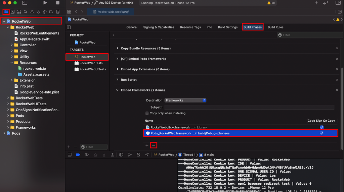Open the Symbol navigator
344x192 pixels.
pyautogui.click(x=19, y=12)
